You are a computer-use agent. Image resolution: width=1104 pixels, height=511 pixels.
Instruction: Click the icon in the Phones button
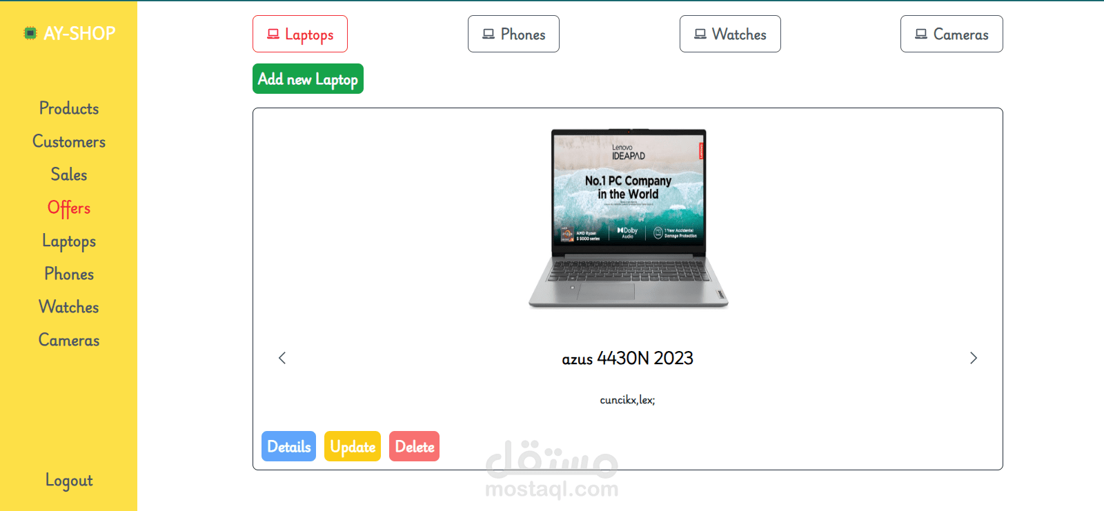pos(489,34)
